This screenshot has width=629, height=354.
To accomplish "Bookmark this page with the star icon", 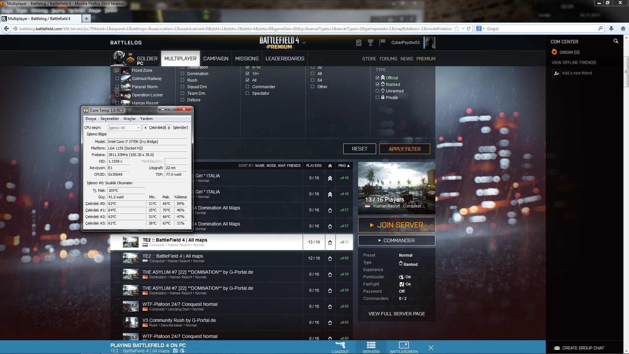I will tap(457, 29).
